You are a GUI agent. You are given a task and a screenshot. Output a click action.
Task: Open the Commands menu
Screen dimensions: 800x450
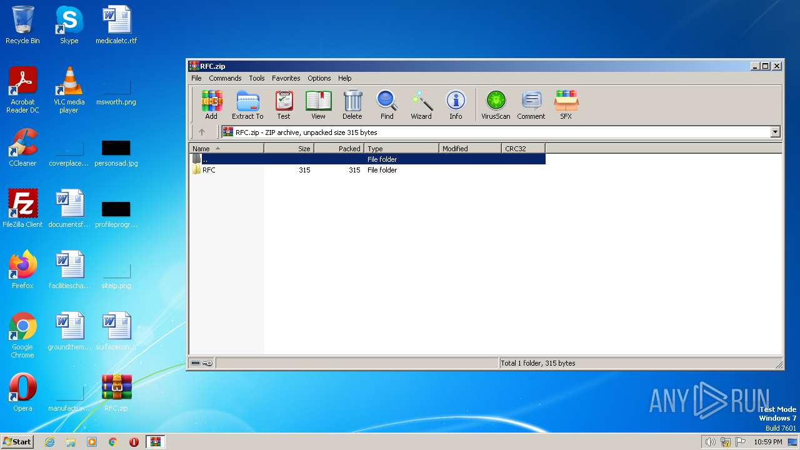[x=225, y=78]
